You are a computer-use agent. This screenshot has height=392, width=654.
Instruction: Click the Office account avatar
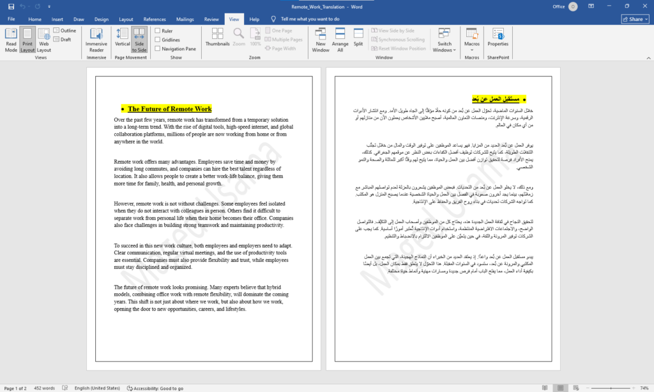(x=573, y=6)
